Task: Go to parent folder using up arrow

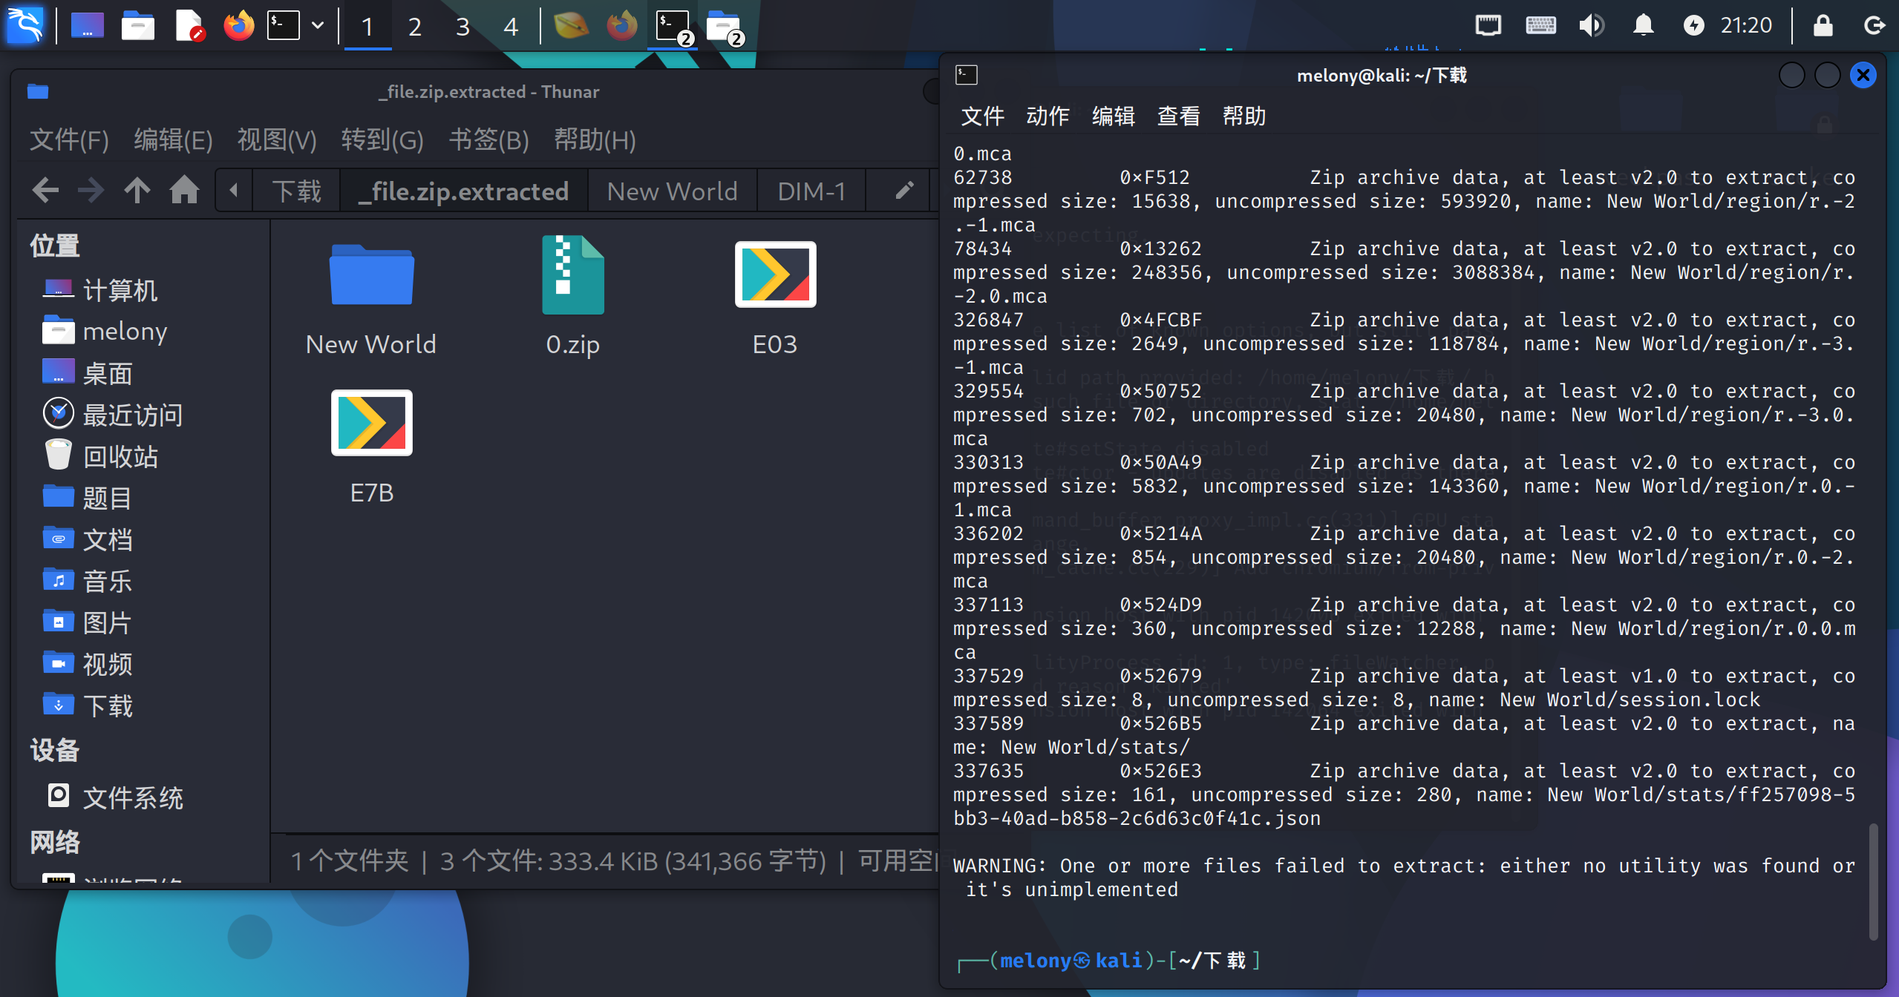Action: coord(137,191)
